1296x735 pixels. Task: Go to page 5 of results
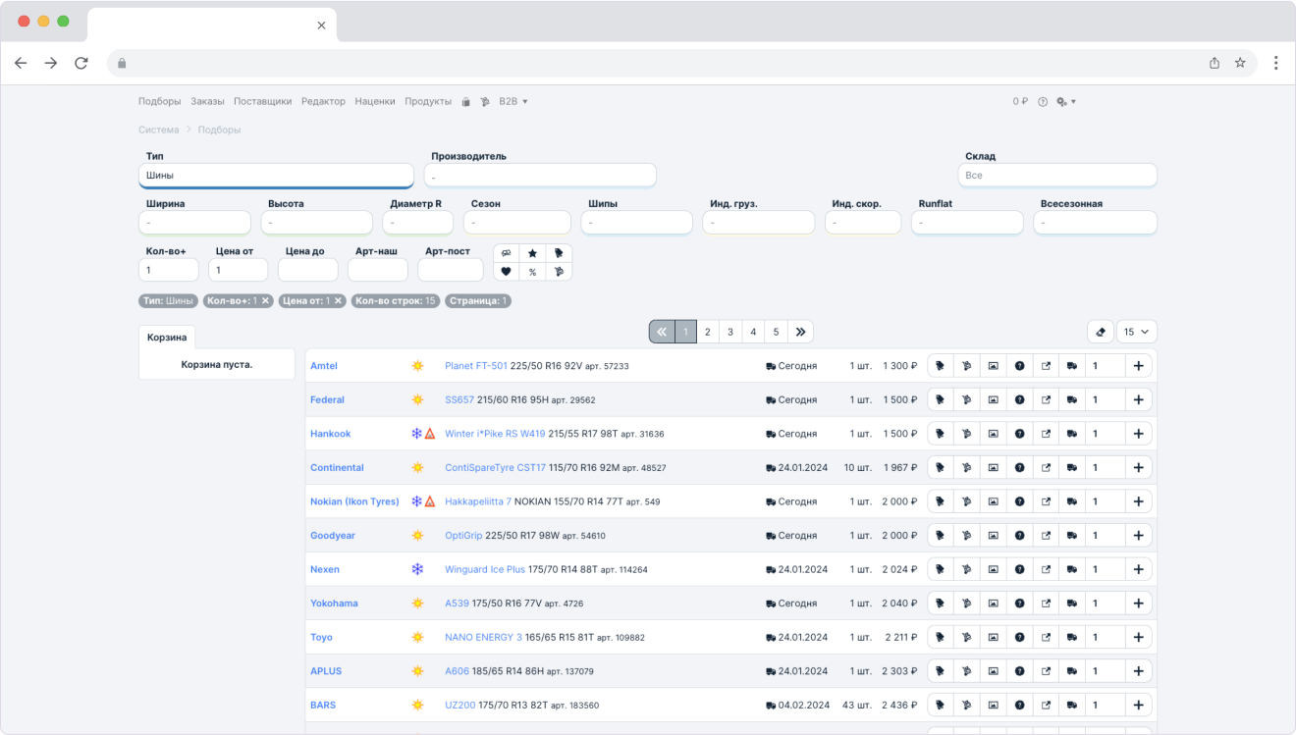pos(777,332)
